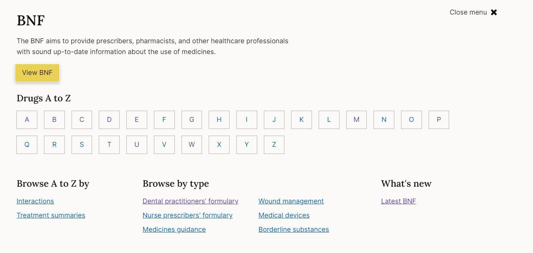Open Dental practitioners' formulary link
The width and height of the screenshot is (533, 253).
pos(190,201)
